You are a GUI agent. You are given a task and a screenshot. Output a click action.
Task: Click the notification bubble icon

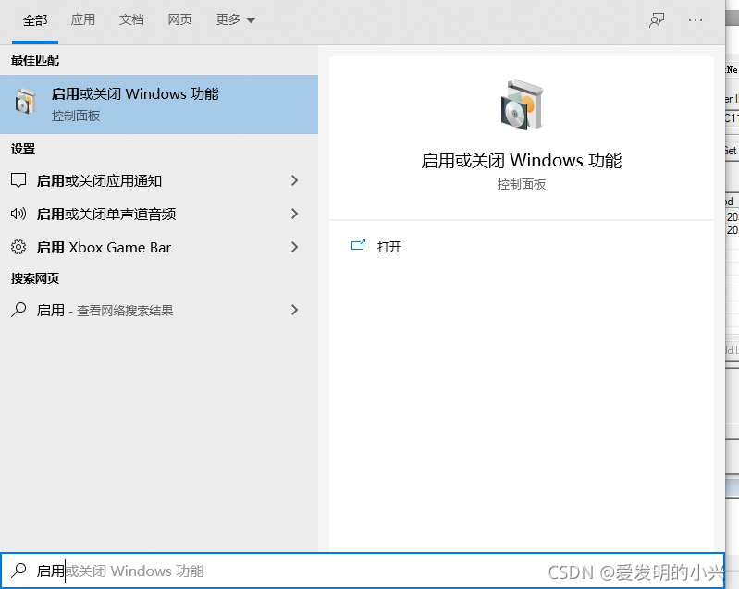point(18,180)
